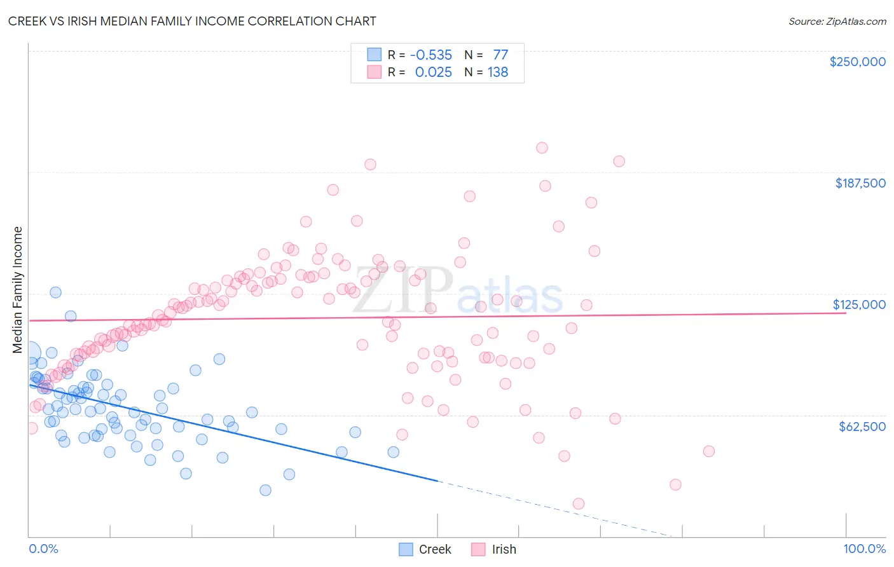Click the Creek legend color swatch at bottom
The width and height of the screenshot is (894, 567).
coord(406,549)
